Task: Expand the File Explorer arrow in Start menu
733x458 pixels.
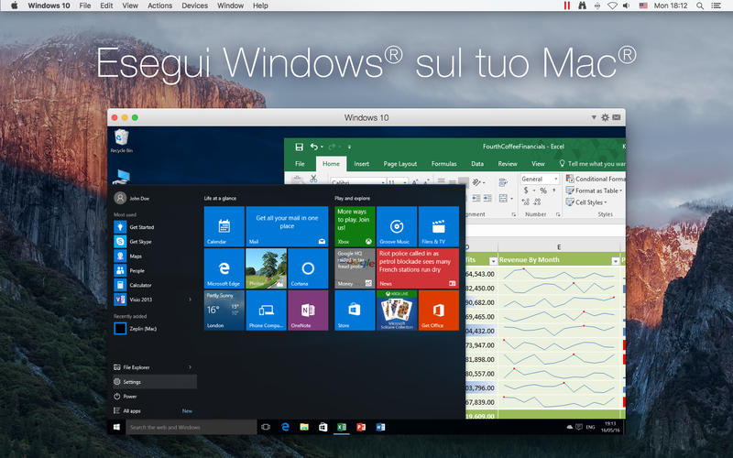Action: click(190, 367)
